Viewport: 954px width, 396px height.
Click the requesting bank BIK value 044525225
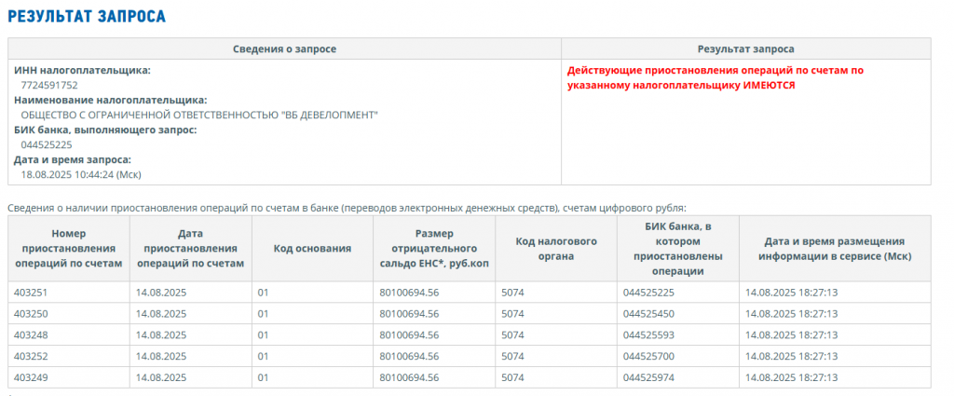pos(47,144)
